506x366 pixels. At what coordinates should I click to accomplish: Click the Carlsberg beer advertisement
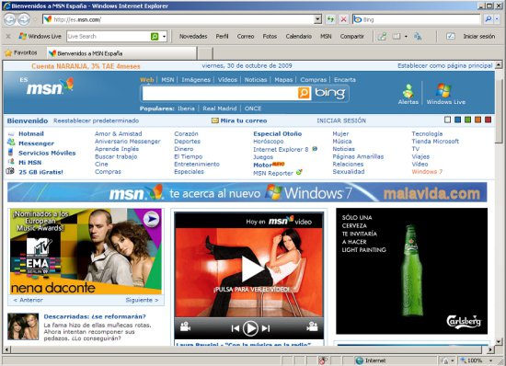pos(412,271)
